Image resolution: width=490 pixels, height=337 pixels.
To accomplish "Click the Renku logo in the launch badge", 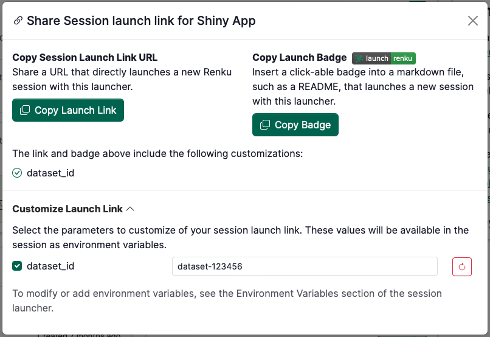I will pos(360,58).
